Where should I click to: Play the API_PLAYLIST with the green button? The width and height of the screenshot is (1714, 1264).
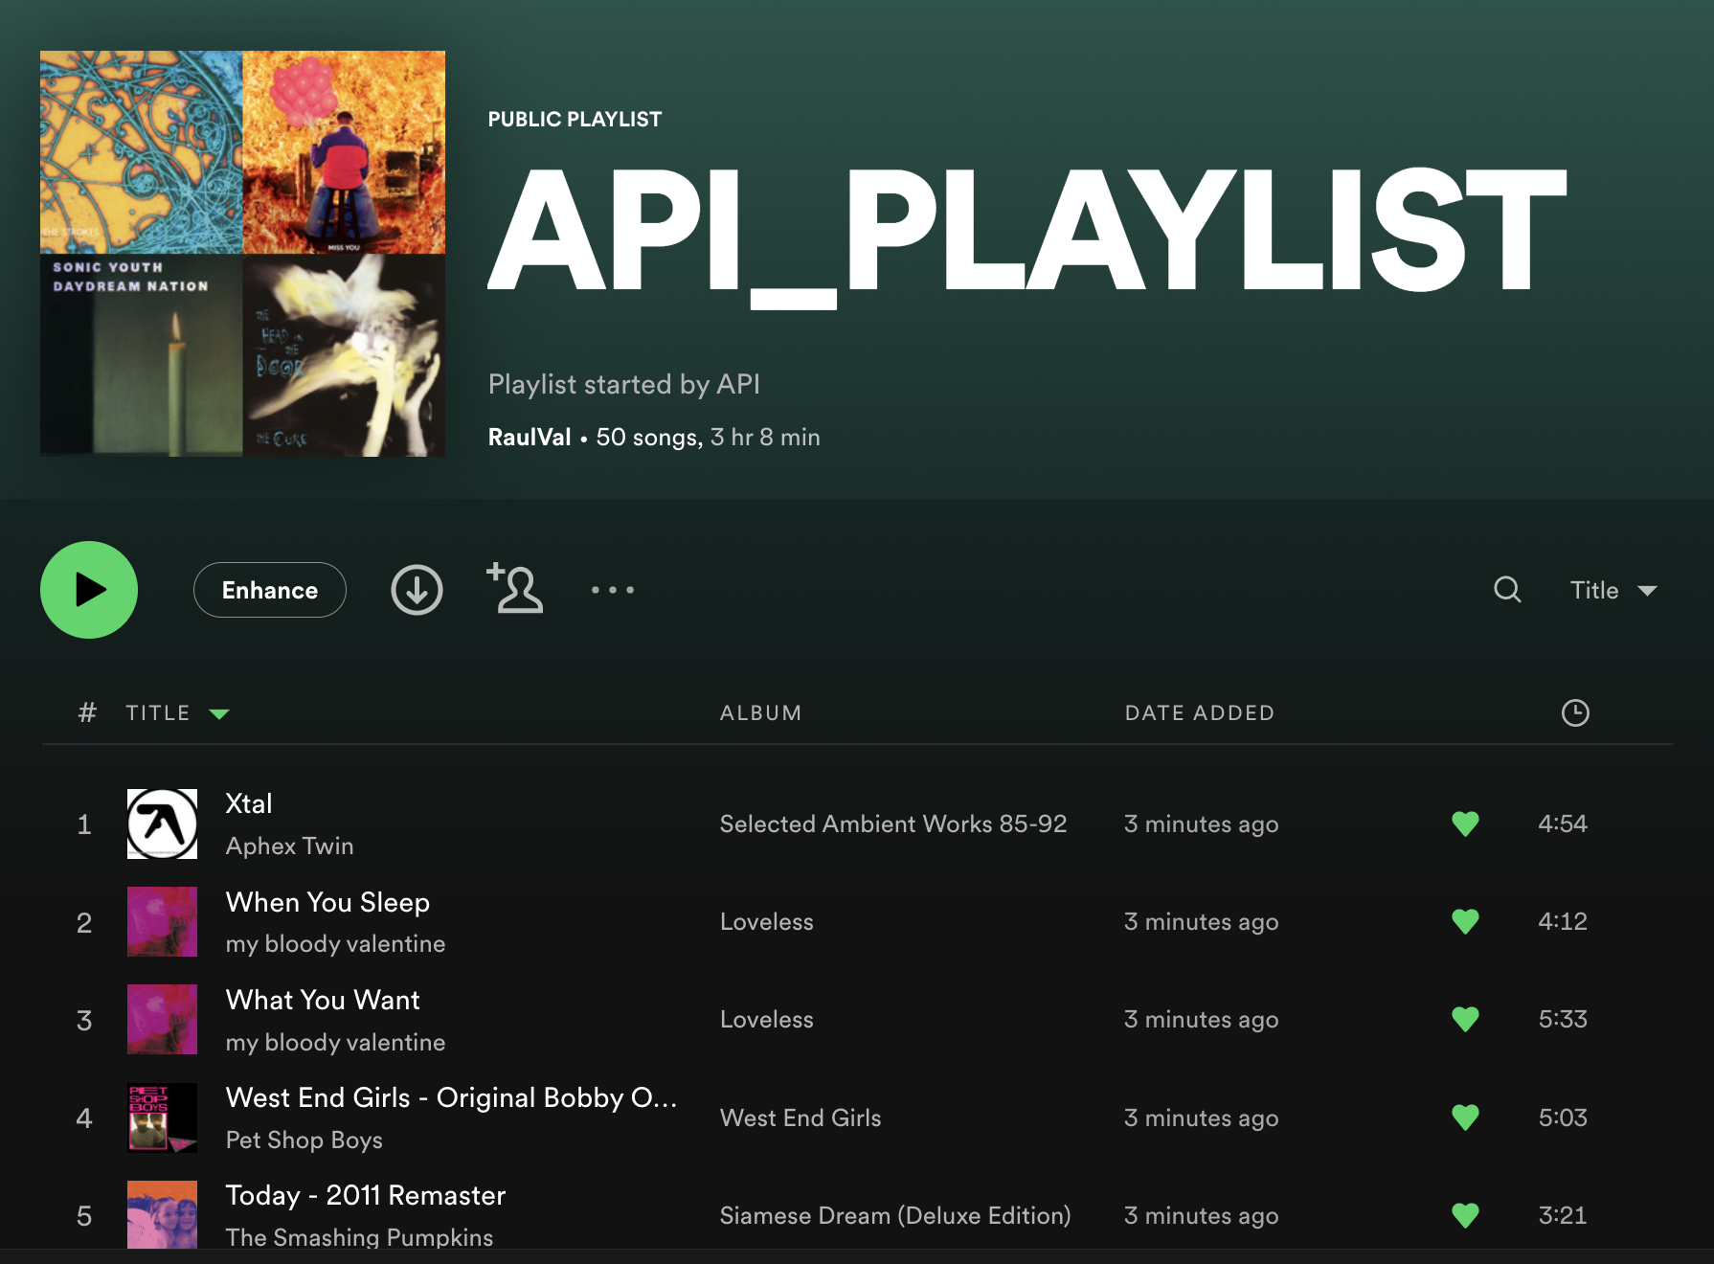click(89, 590)
